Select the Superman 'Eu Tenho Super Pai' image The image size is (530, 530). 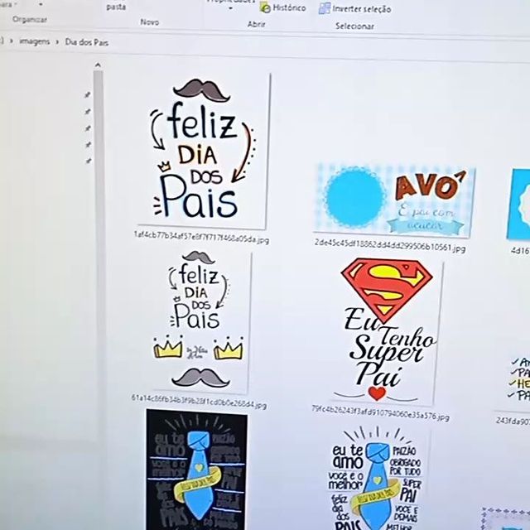pyautogui.click(x=388, y=331)
